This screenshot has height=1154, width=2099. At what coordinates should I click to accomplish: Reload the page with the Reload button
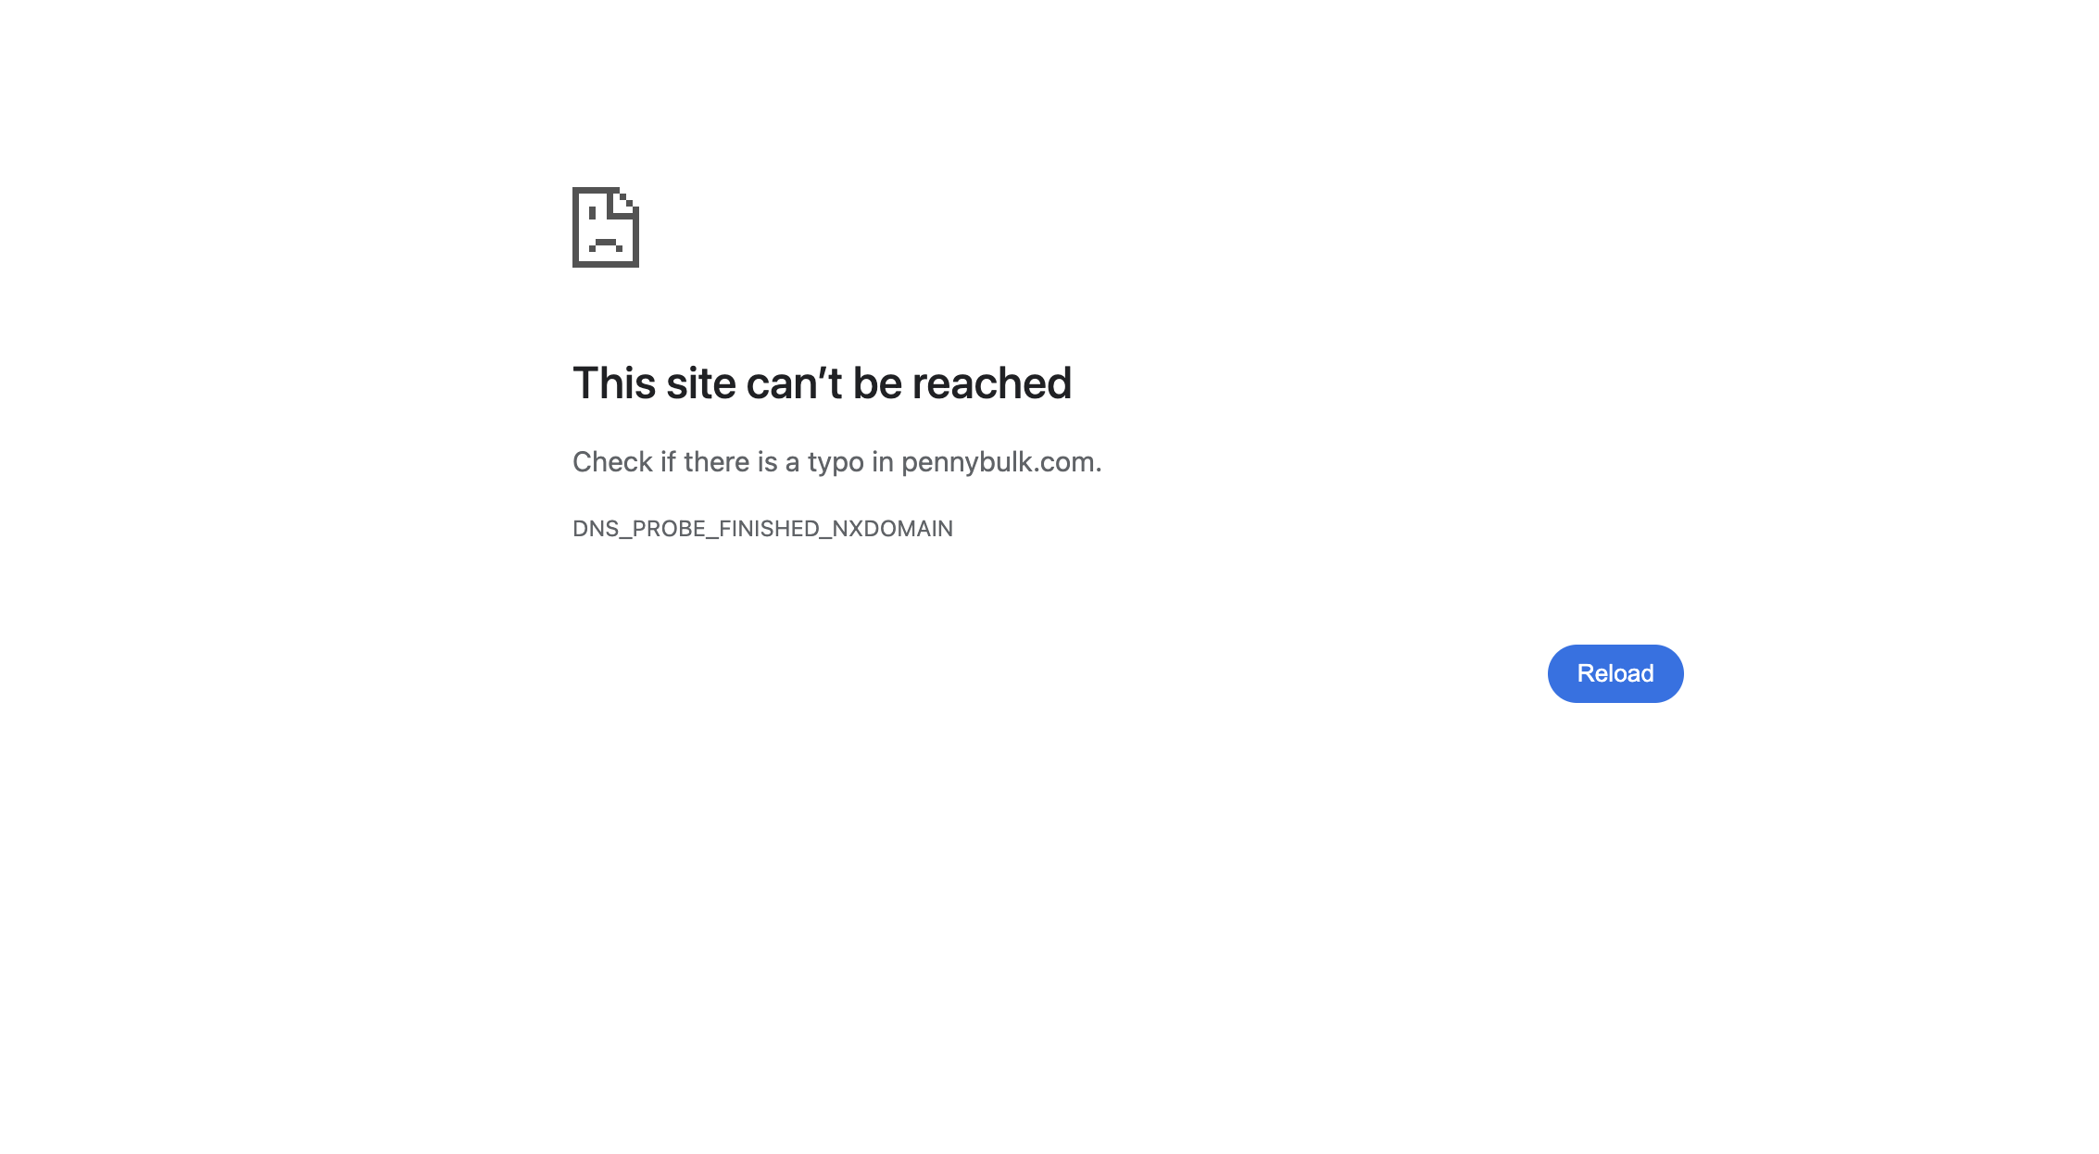pos(1615,673)
